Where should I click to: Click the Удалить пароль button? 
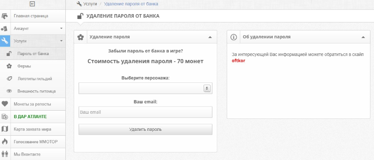tap(146, 130)
